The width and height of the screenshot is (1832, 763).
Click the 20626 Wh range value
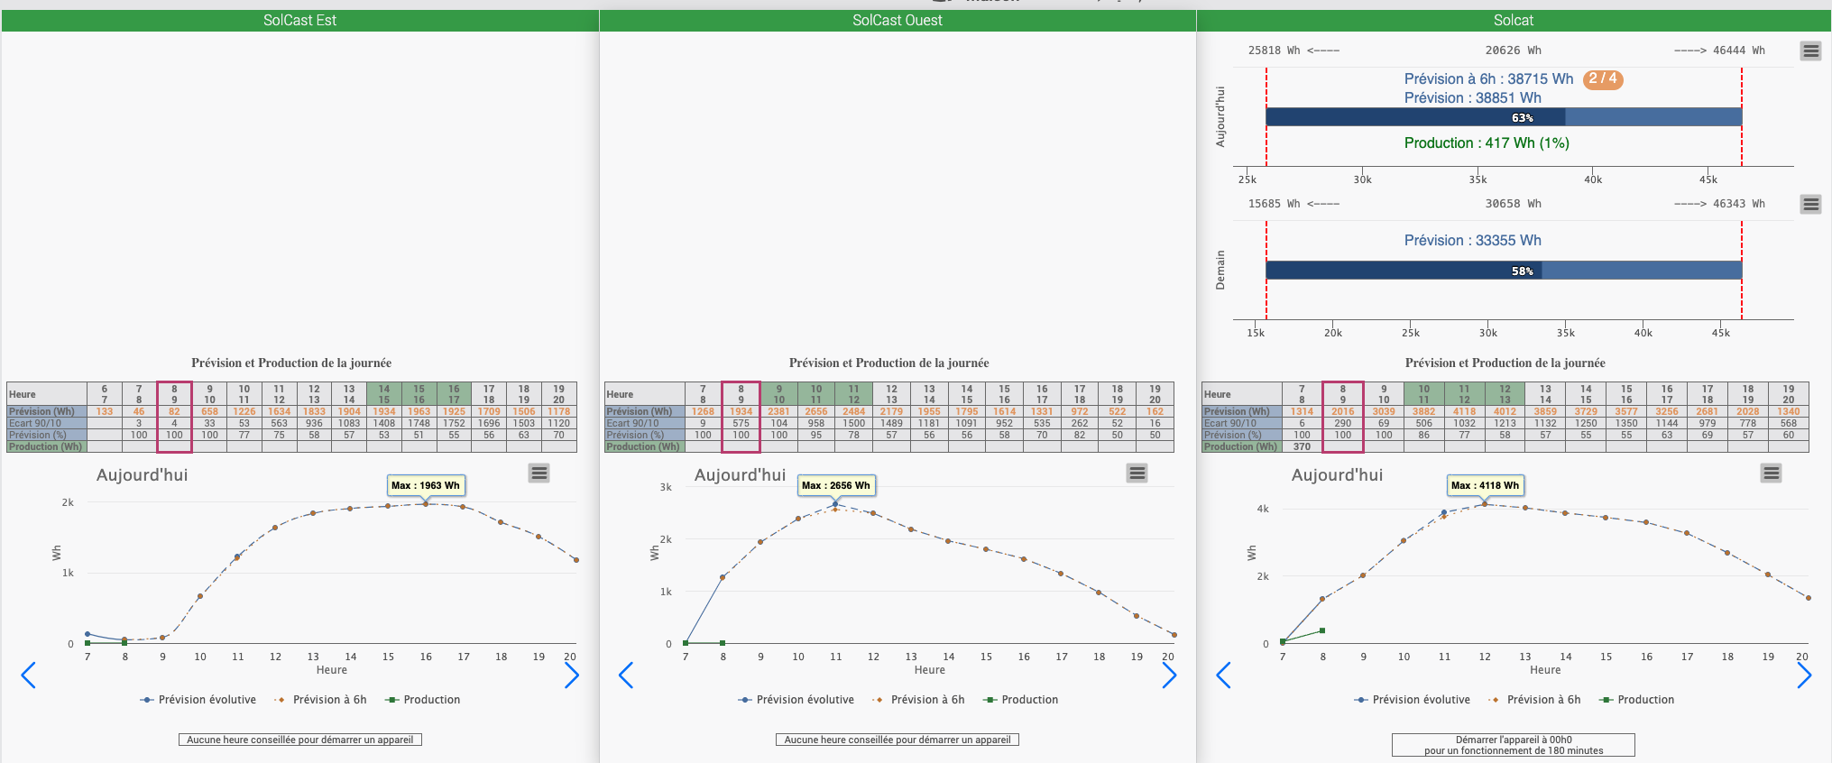1514,51
